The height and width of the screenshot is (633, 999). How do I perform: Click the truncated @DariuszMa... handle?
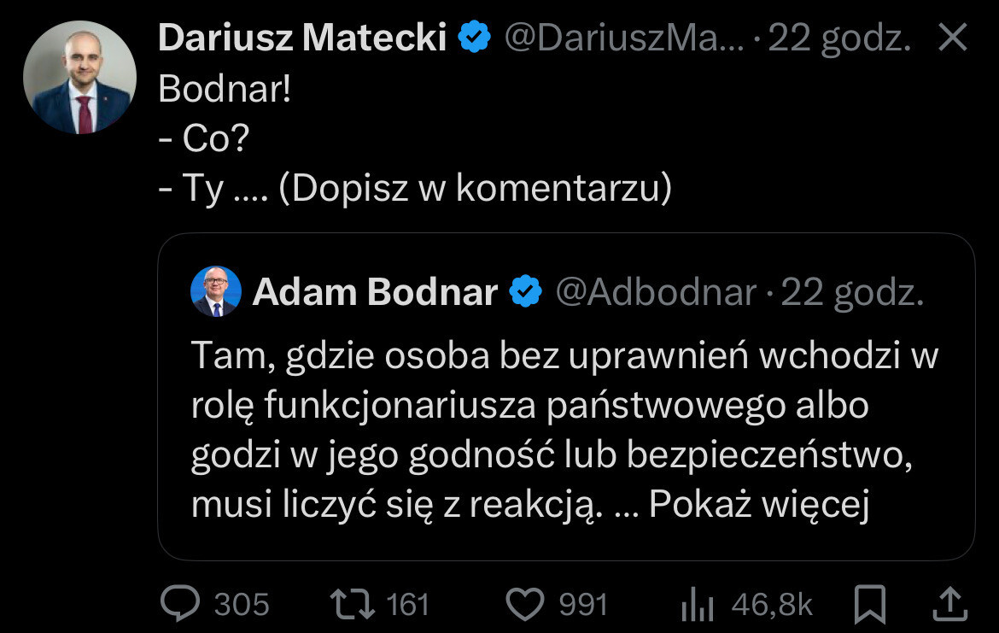click(625, 38)
